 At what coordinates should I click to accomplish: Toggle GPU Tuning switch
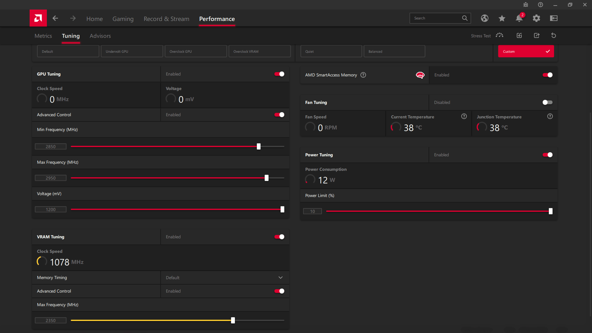279,74
